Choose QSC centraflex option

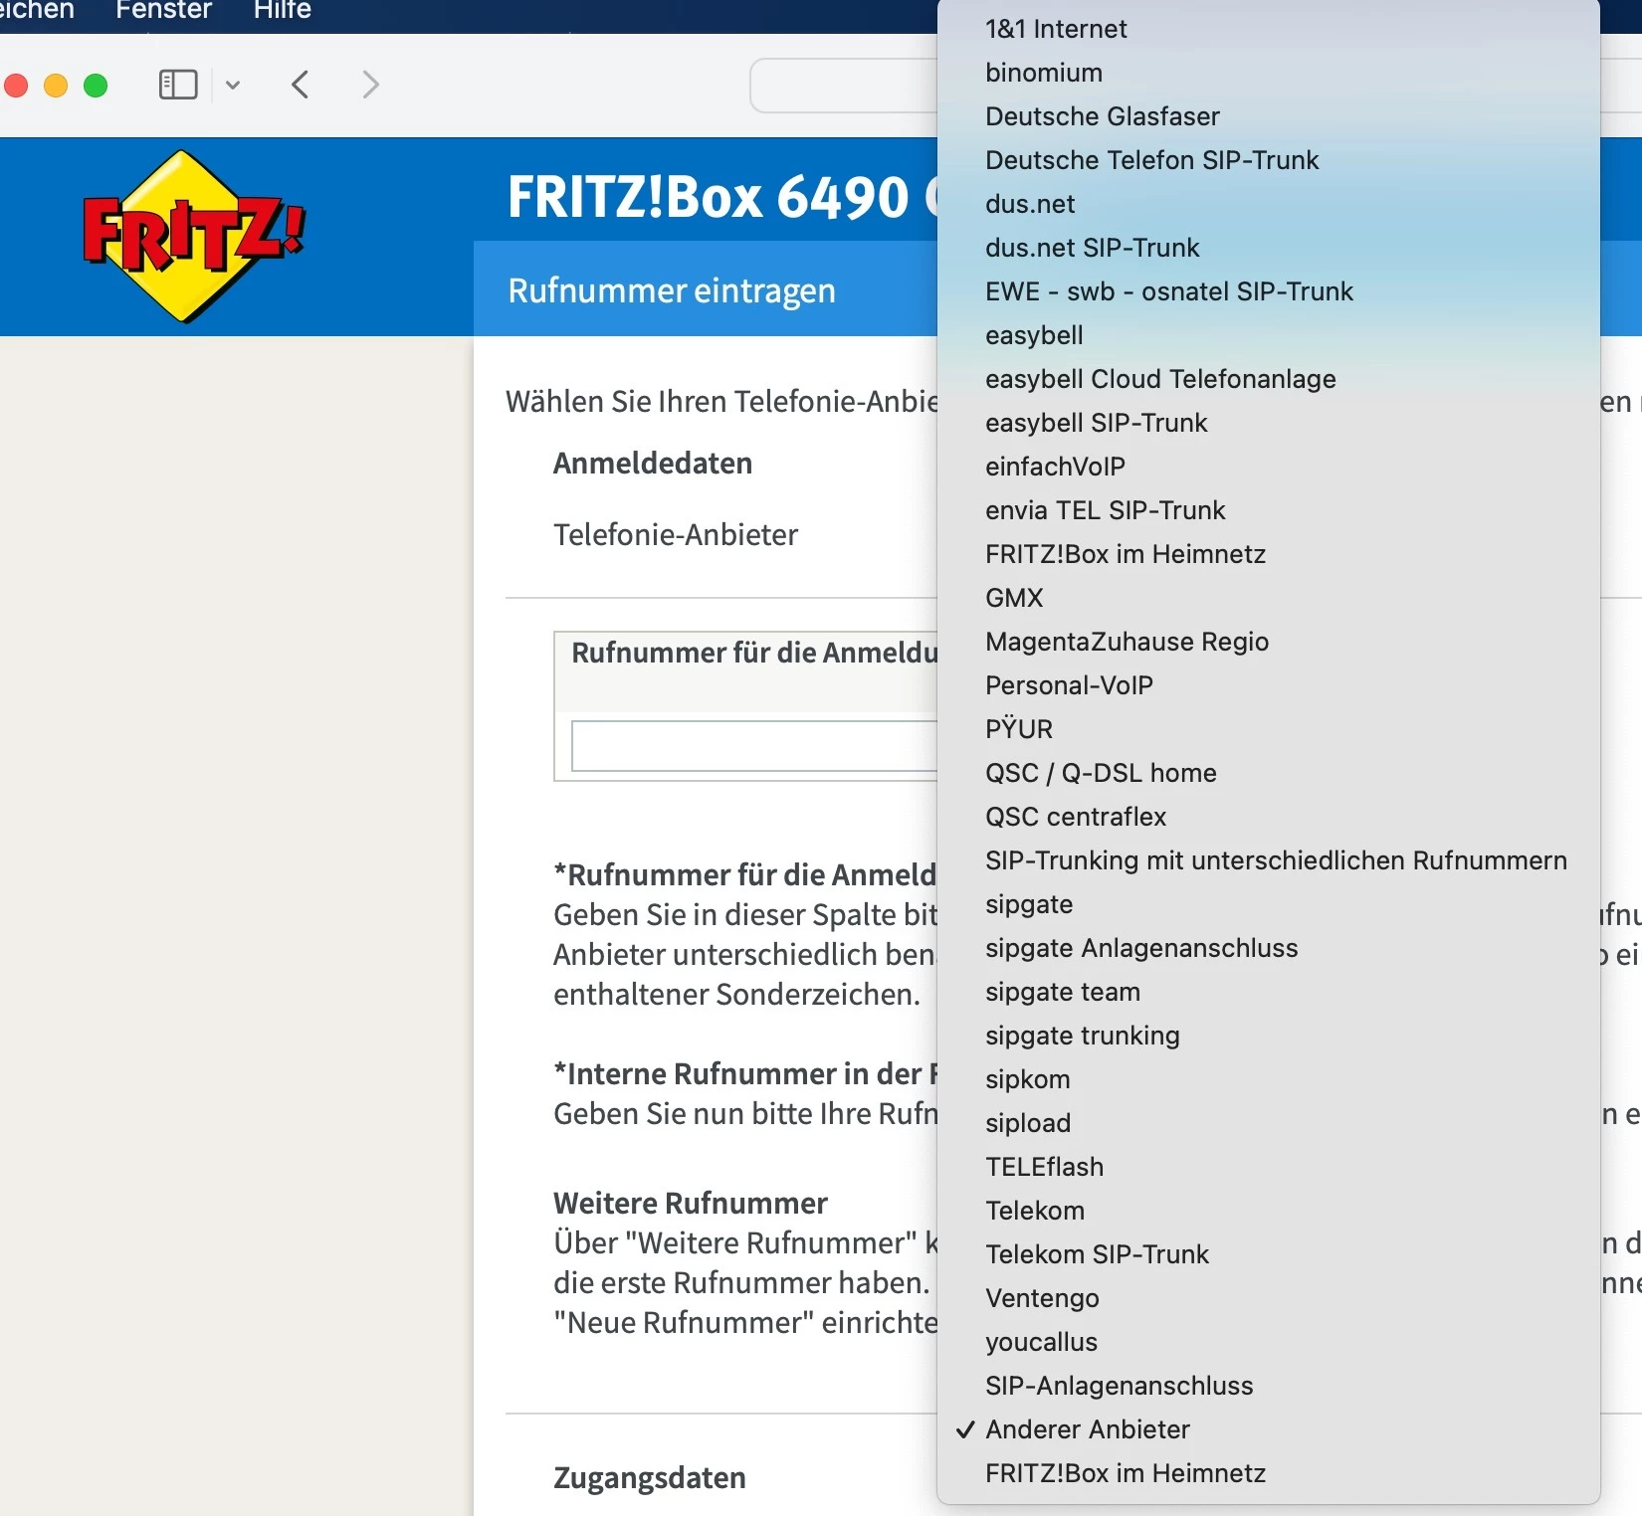click(x=1269, y=817)
